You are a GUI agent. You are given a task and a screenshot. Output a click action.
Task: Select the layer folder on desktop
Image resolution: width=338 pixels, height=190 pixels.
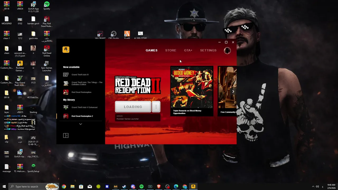click(7, 109)
